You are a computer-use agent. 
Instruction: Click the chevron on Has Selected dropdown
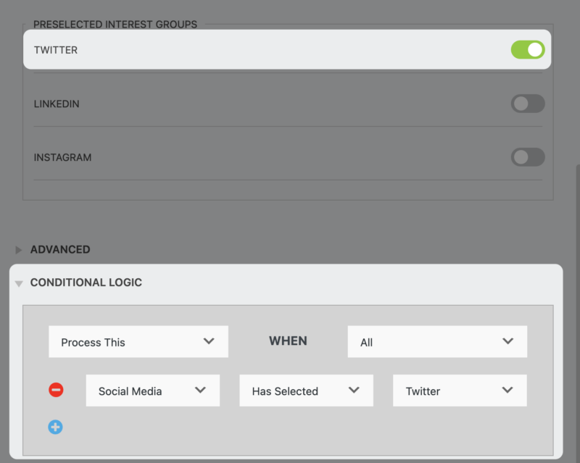tap(355, 390)
